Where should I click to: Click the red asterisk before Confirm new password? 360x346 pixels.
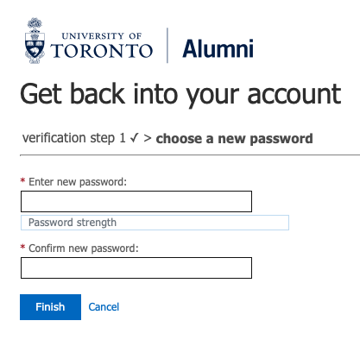coord(22,248)
